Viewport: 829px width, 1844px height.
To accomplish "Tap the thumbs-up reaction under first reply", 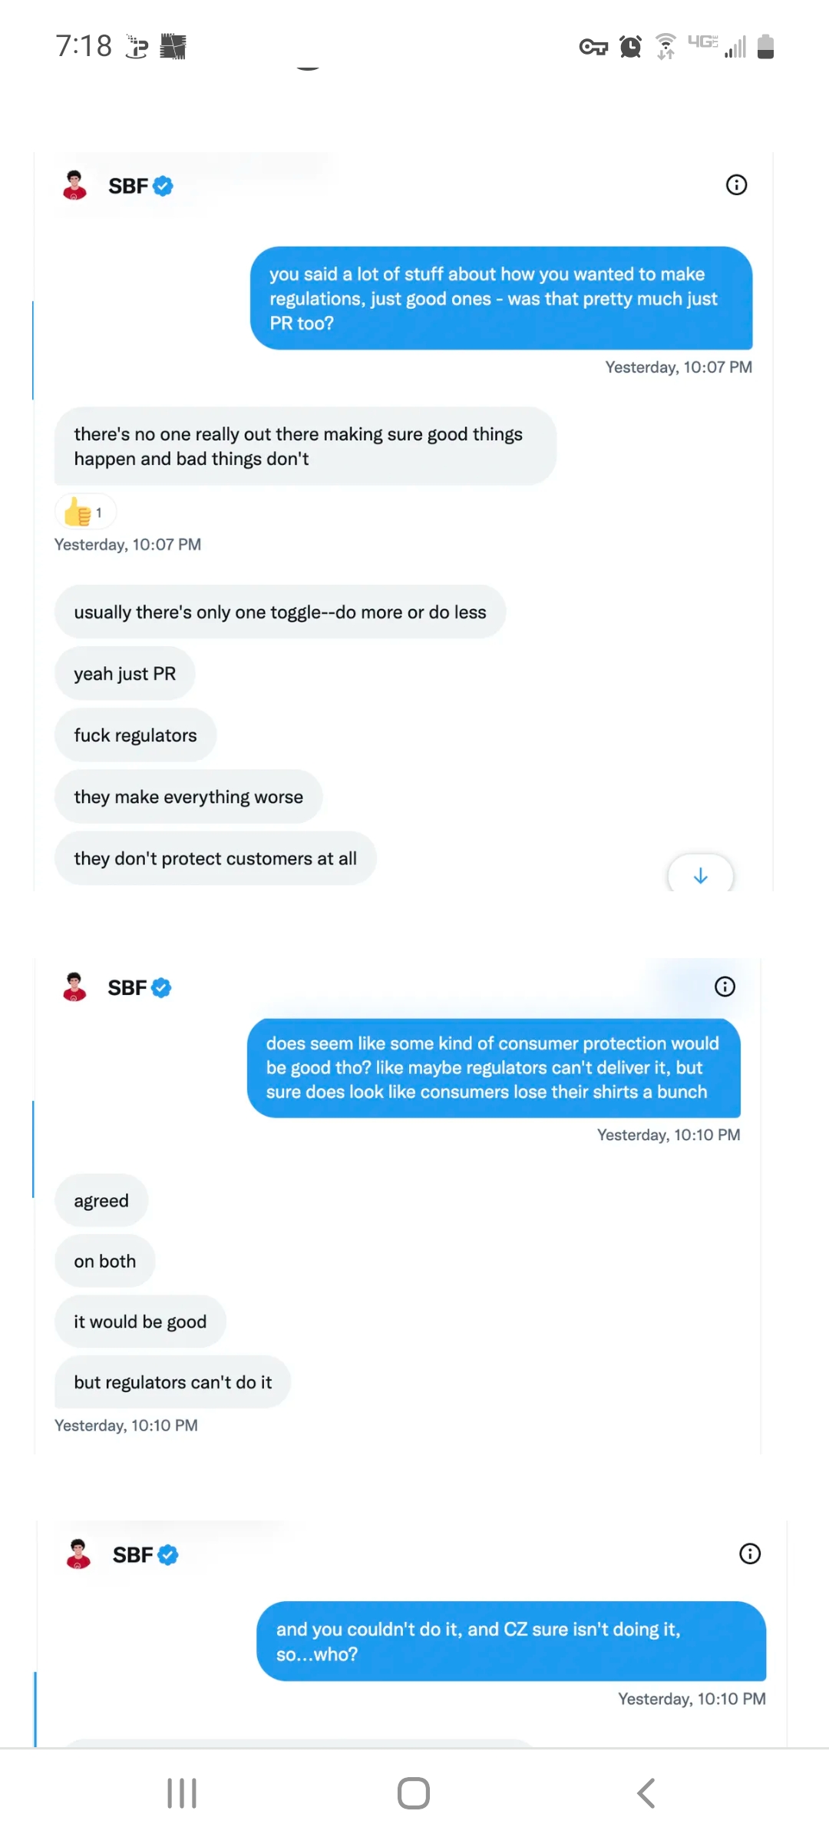I will 84,512.
